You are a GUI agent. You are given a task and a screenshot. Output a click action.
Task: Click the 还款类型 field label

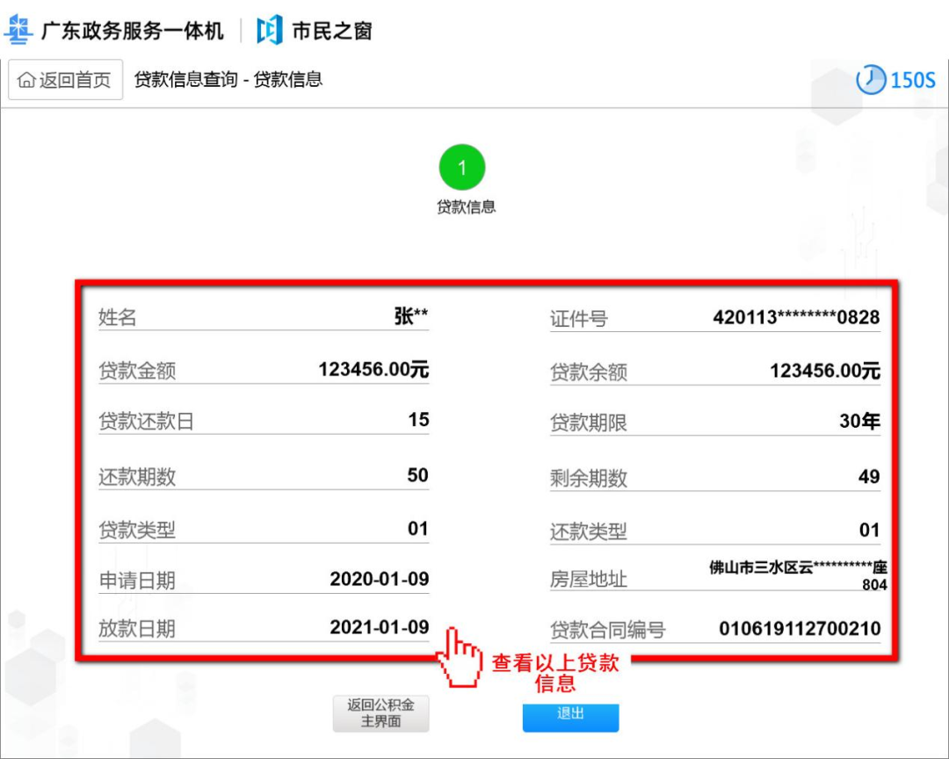588,532
